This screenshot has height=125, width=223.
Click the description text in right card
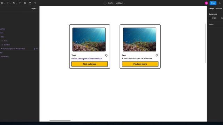[137, 58]
